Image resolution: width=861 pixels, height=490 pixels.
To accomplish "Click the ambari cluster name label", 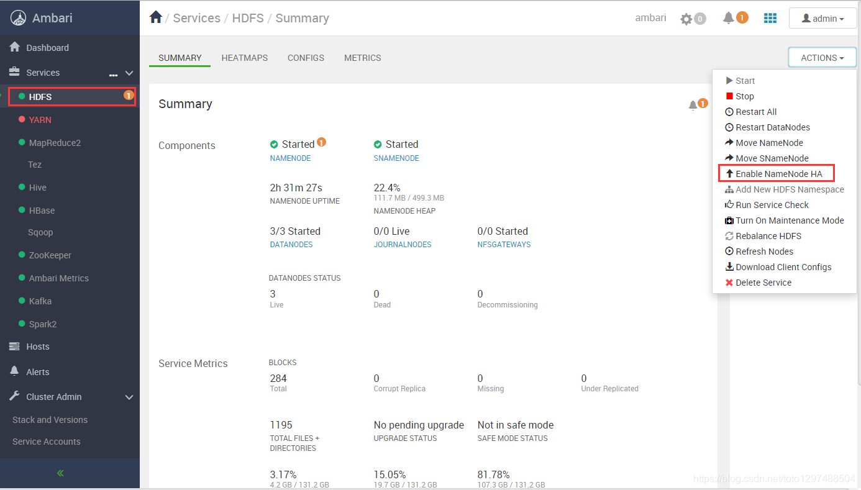I will point(650,18).
